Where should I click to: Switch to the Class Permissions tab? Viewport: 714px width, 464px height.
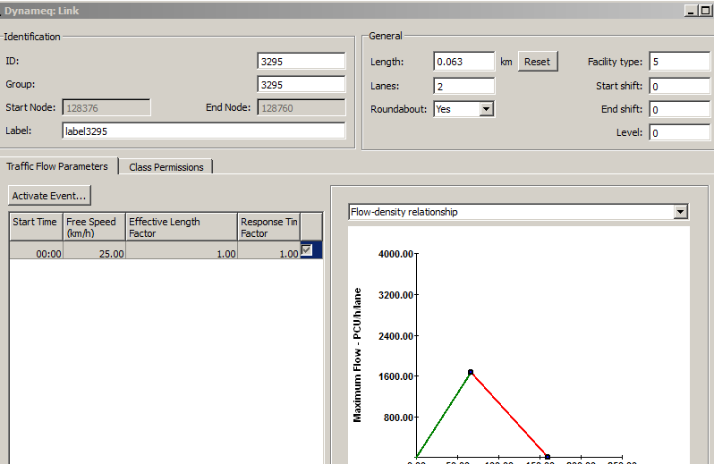click(x=166, y=167)
